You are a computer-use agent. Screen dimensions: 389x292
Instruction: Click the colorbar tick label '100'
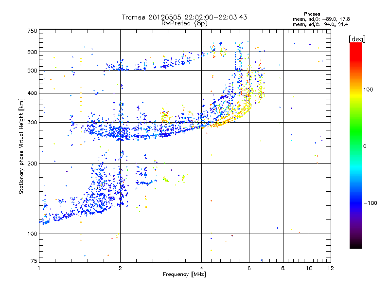(368, 90)
